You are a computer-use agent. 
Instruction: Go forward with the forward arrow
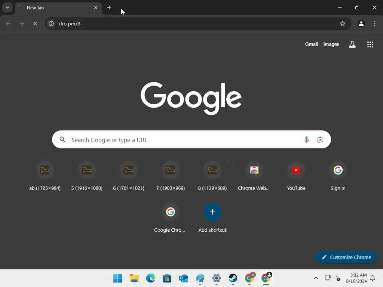tap(21, 24)
